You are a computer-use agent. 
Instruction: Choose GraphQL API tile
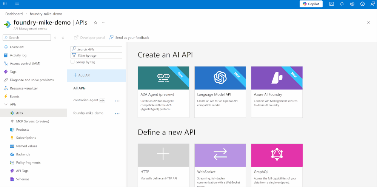click(x=277, y=165)
